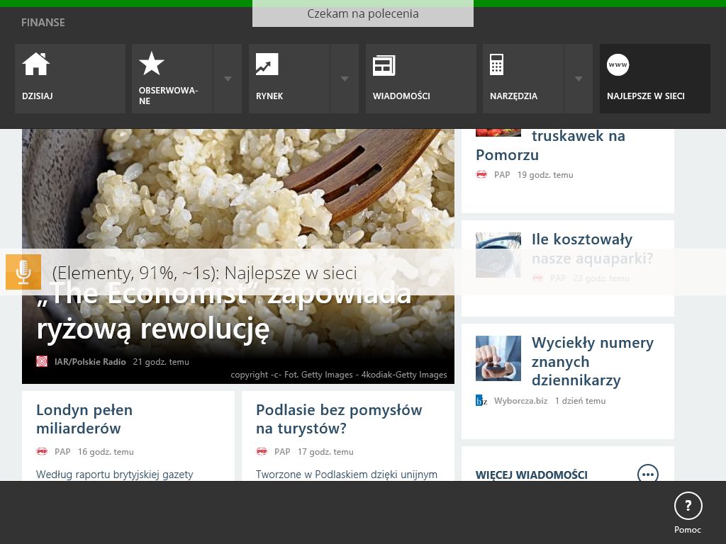Open the Dzisiaj home tile
This screenshot has height=544, width=726.
(x=70, y=79)
